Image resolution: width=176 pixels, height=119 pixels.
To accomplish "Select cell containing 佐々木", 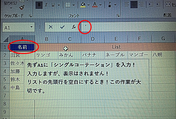I will tap(17, 63).
